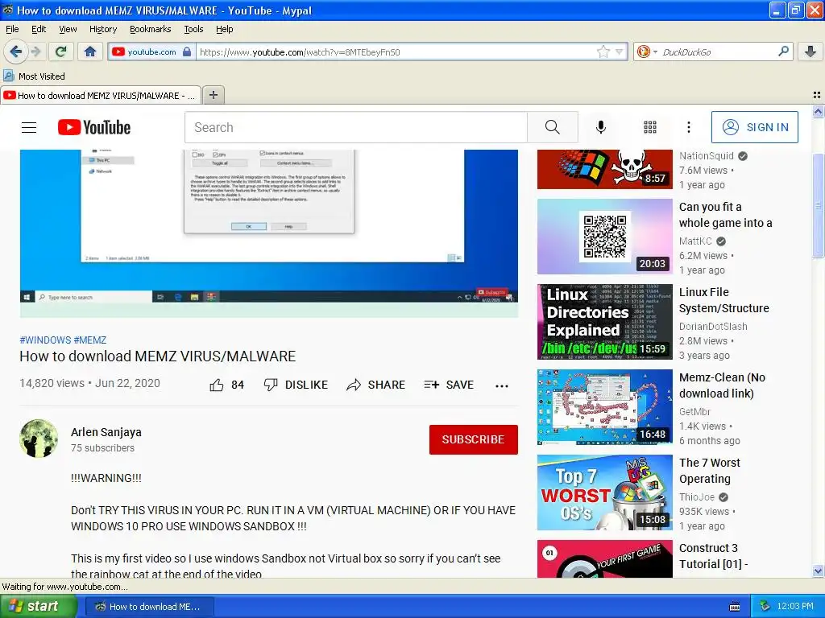The height and width of the screenshot is (618, 825).
Task: Click the page scrollbar down arrow
Action: point(818,571)
